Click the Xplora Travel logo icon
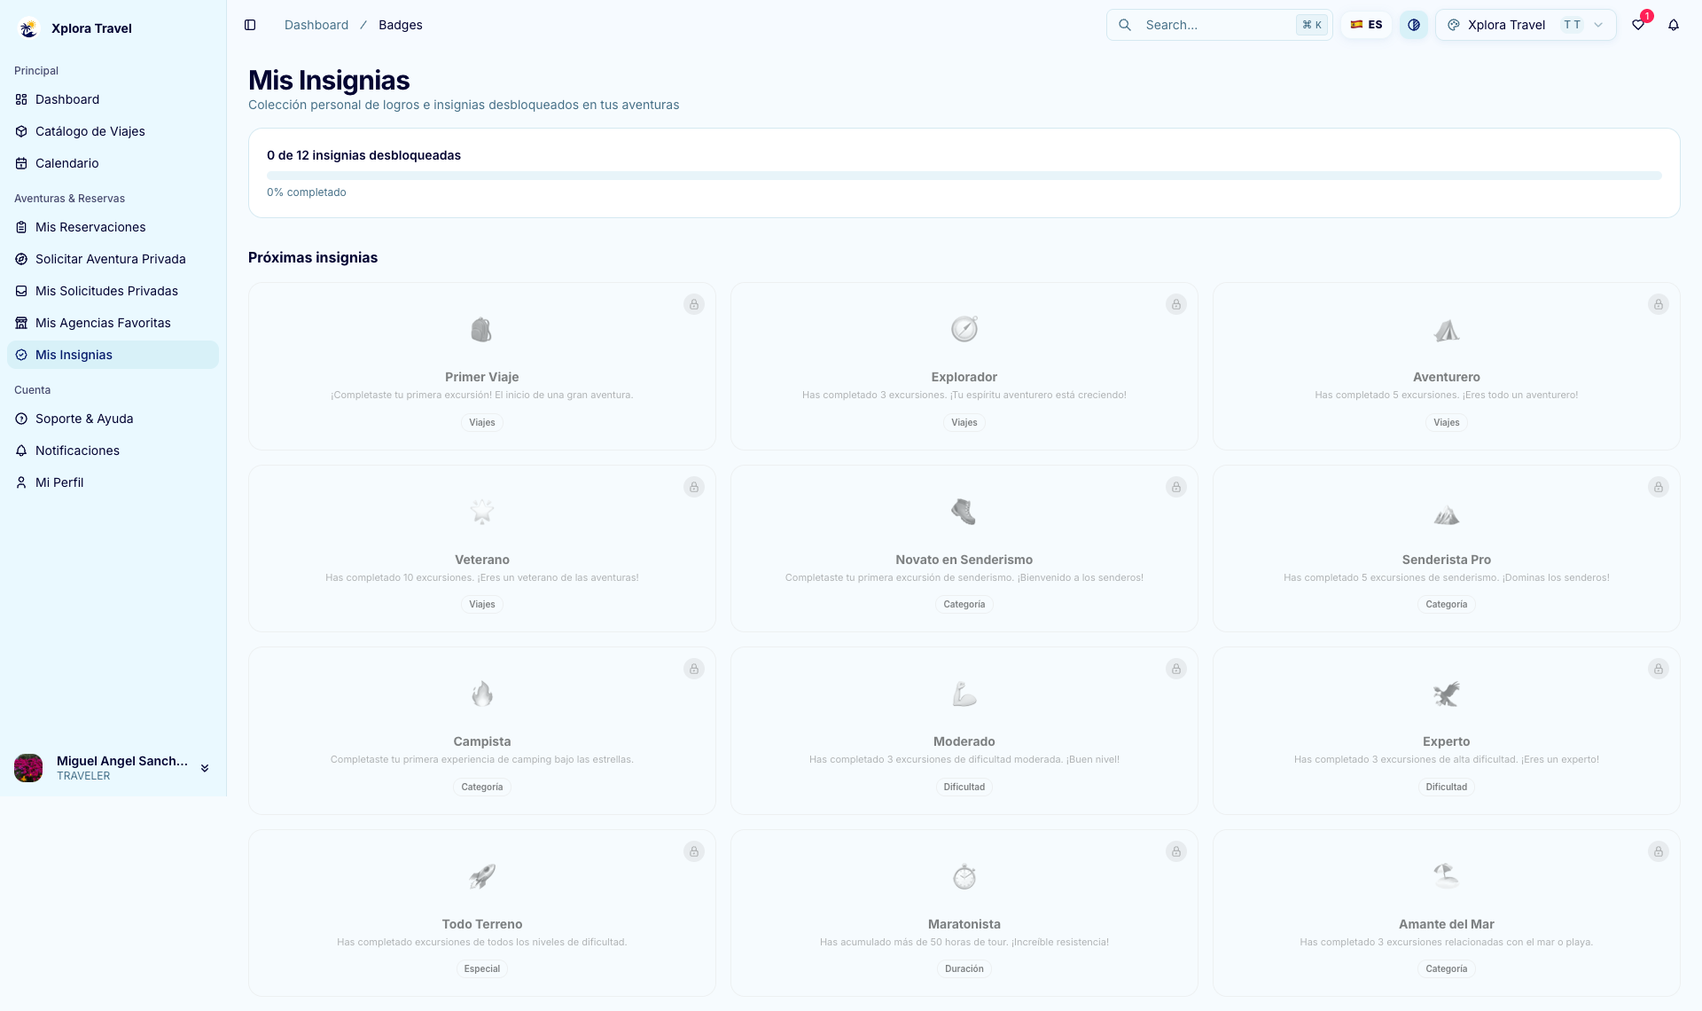This screenshot has height=1011, width=1702. point(28,28)
